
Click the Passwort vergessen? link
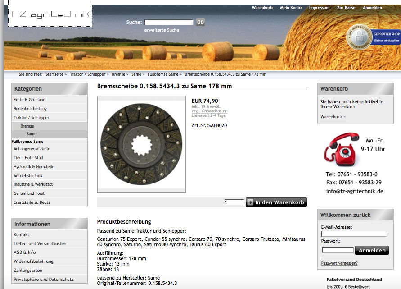[x=339, y=263]
